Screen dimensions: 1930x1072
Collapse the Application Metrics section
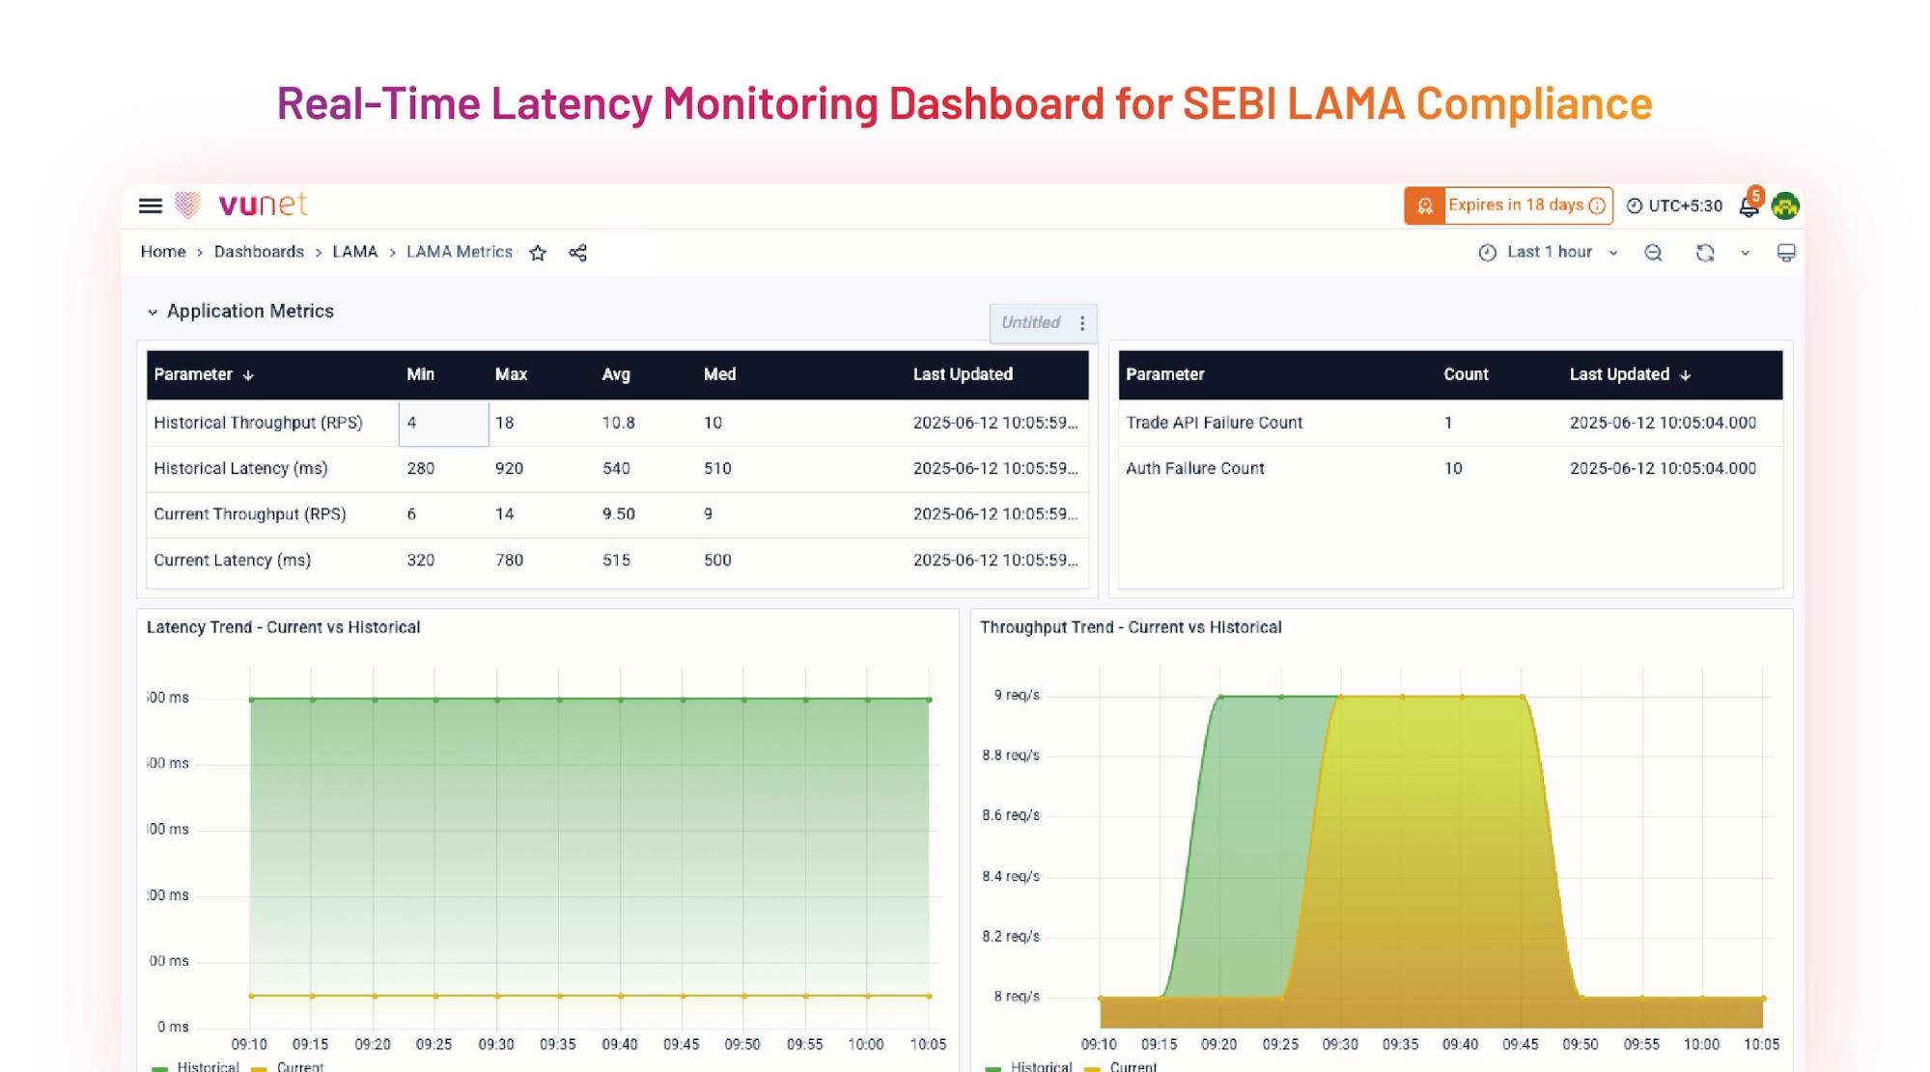(x=153, y=312)
